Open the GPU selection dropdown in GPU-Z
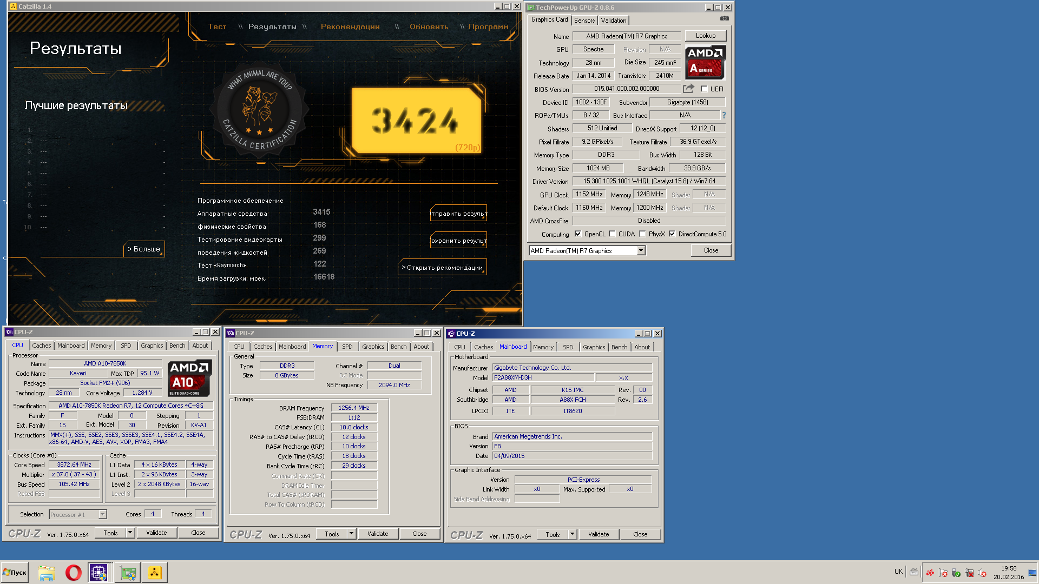The width and height of the screenshot is (1039, 584). pyautogui.click(x=641, y=250)
